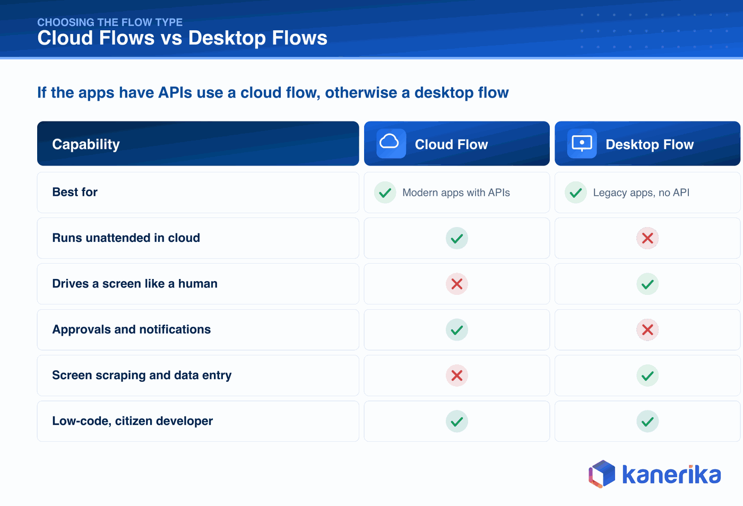Click Cloud Flow check for Runs unattended in cloud
The image size is (743, 506).
coord(457,238)
